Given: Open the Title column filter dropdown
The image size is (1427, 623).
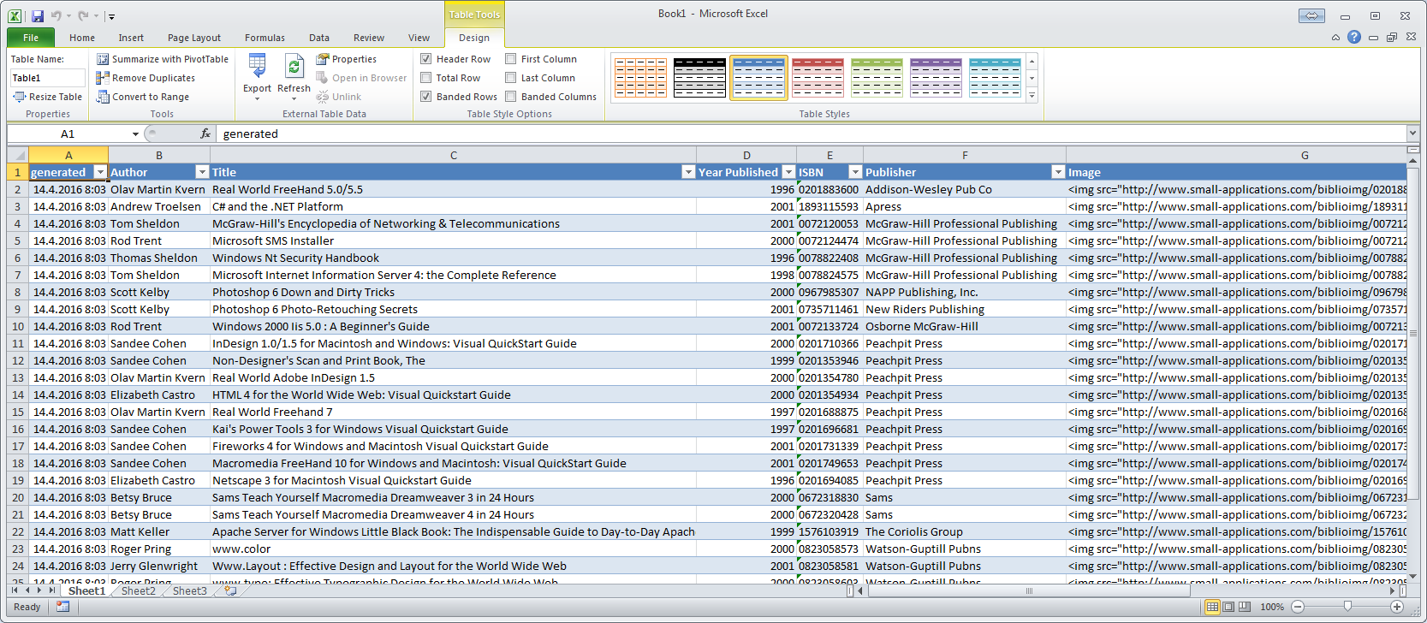Looking at the screenshot, I should point(688,172).
